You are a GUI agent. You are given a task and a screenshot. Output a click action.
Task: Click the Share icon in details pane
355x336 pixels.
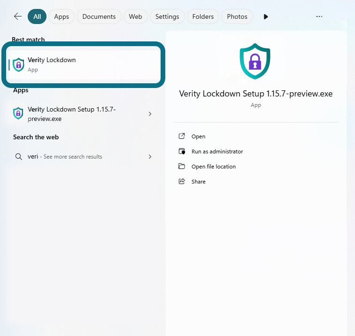[182, 182]
